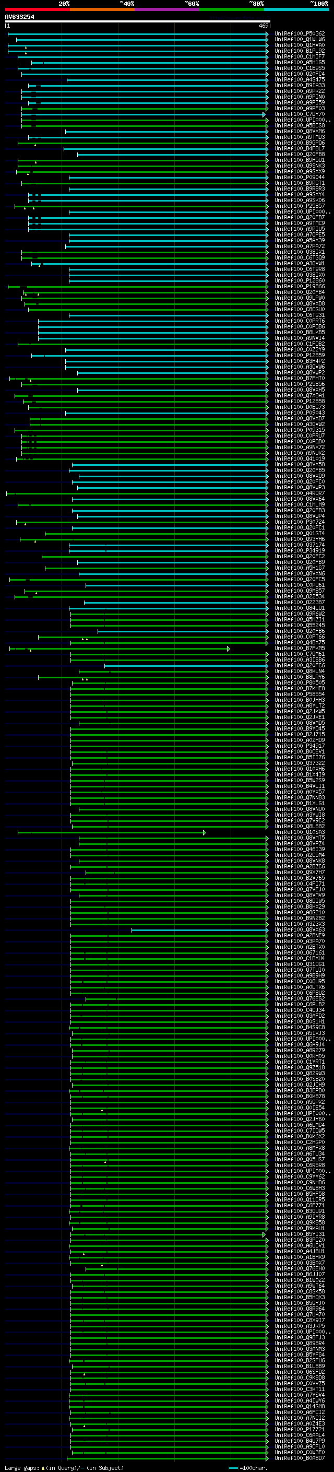This screenshot has width=334, height=1472.
Task: Select the UniRef100_C6TG31 label
Action: [300, 315]
